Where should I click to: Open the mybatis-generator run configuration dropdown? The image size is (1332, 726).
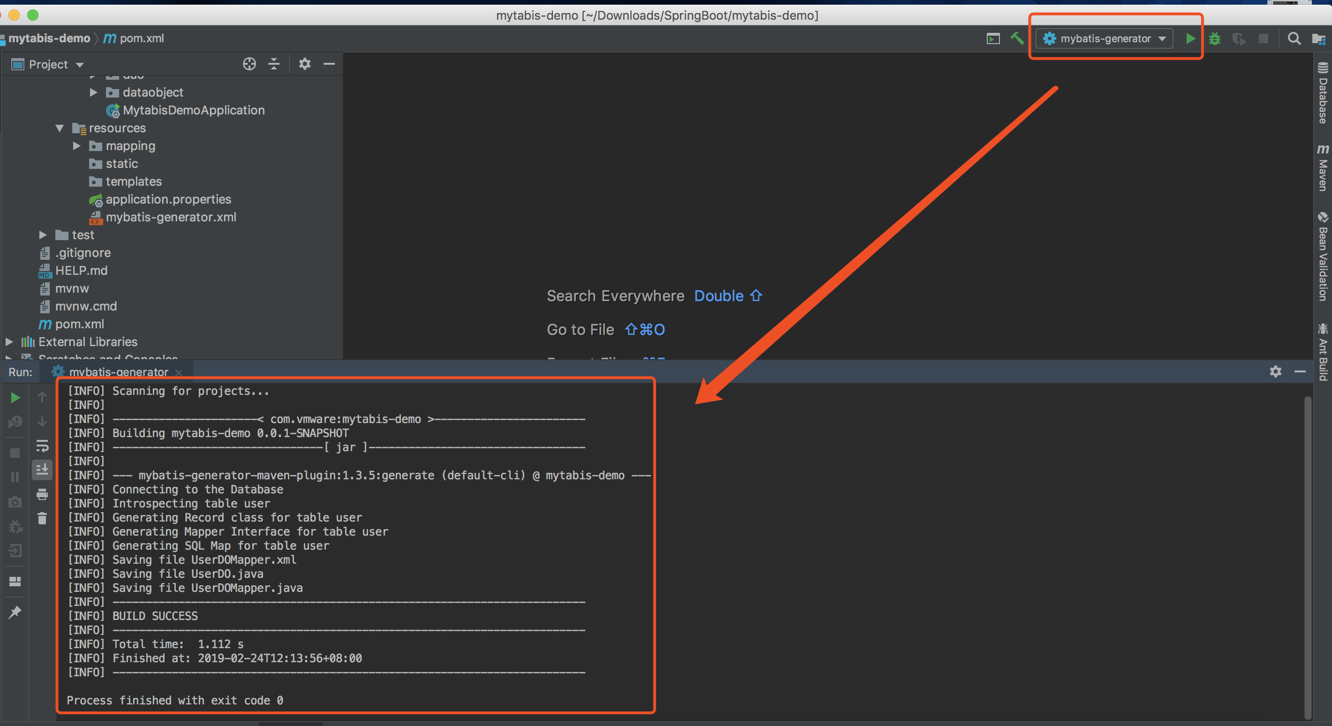(x=1105, y=39)
